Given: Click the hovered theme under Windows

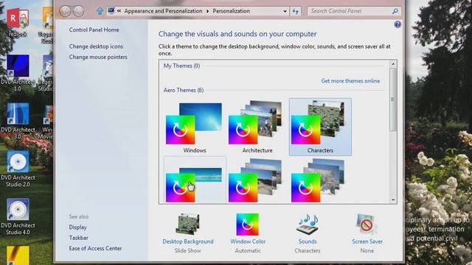Looking at the screenshot, I should 195,180.
